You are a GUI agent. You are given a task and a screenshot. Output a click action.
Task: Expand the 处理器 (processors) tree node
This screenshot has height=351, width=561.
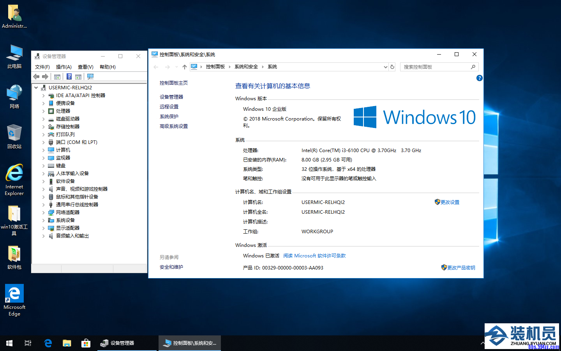coord(43,111)
